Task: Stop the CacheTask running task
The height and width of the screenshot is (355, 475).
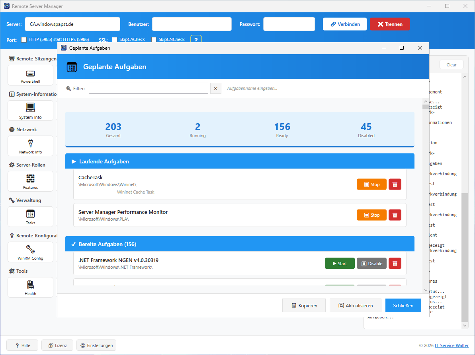Action: [371, 184]
